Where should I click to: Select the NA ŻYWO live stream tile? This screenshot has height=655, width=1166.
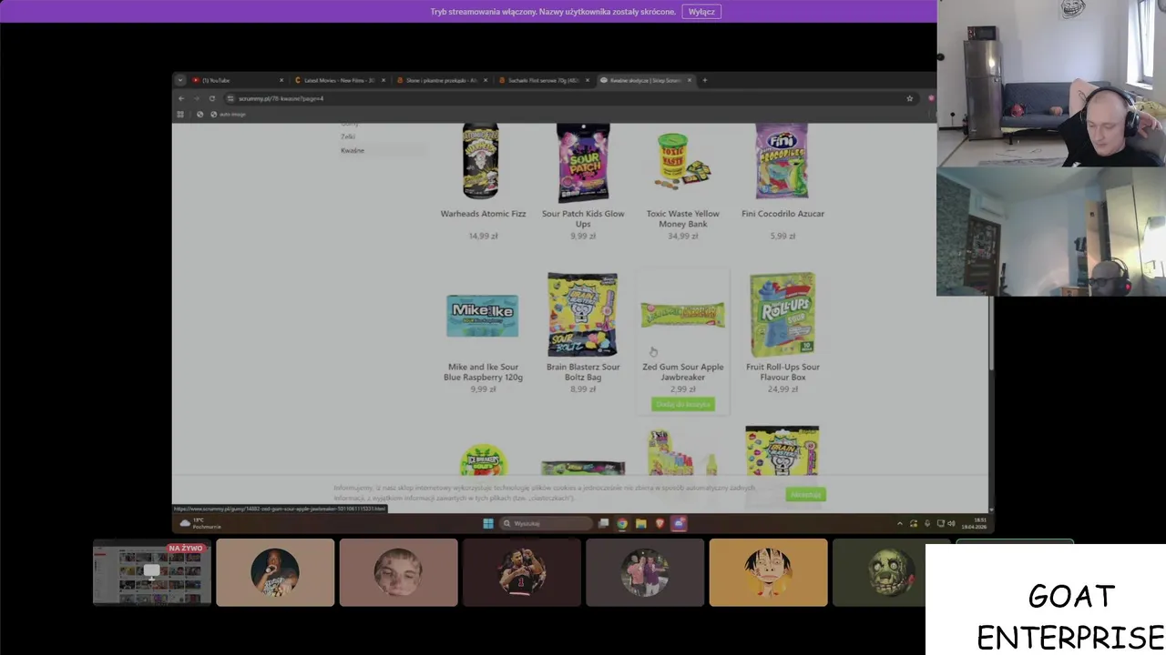[152, 572]
